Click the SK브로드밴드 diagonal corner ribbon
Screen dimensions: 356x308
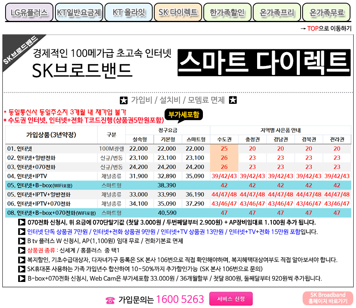pyautogui.click(x=20, y=51)
